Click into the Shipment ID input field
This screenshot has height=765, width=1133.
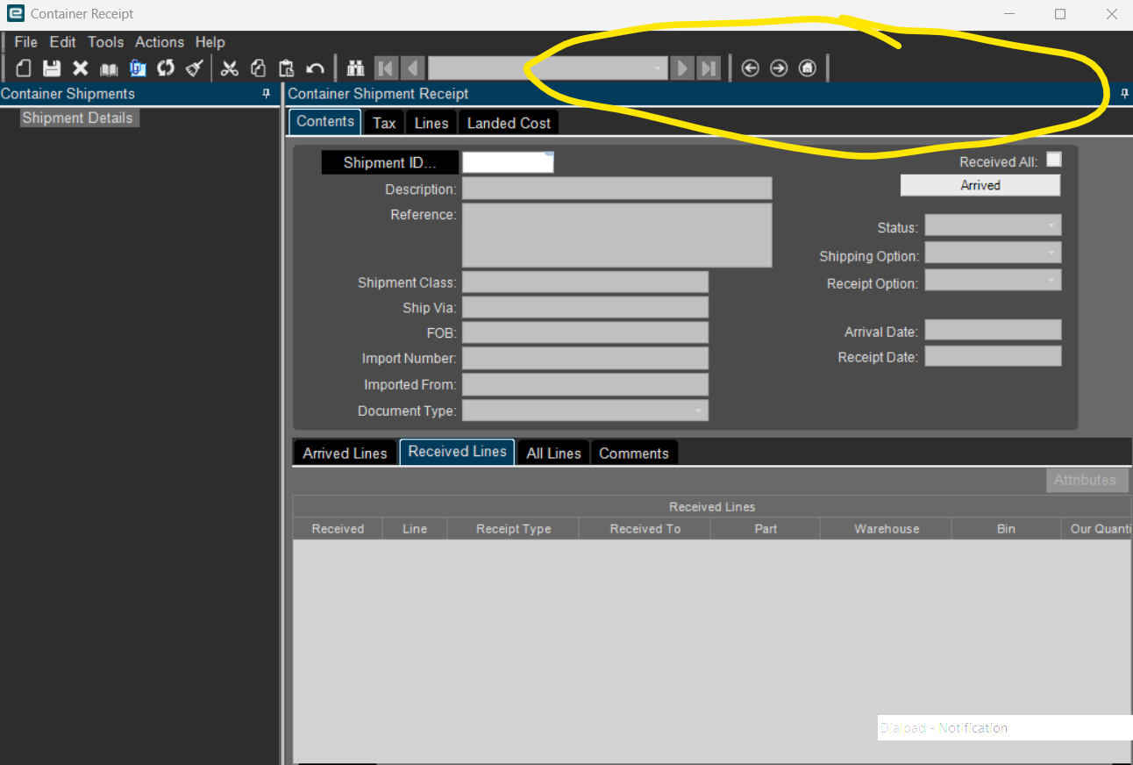point(508,162)
